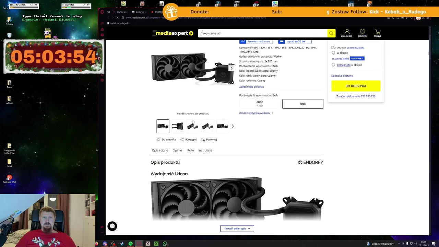Open the chat bubble widget
Screen dimensions: 439x247
(112, 226)
